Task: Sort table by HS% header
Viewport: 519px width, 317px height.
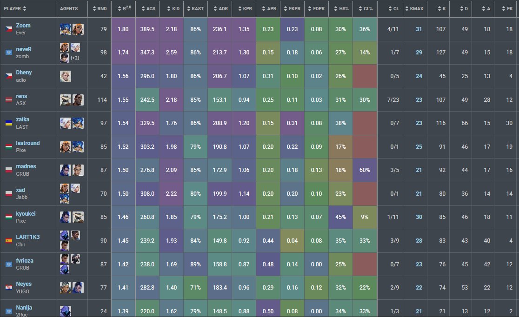Action: click(341, 9)
